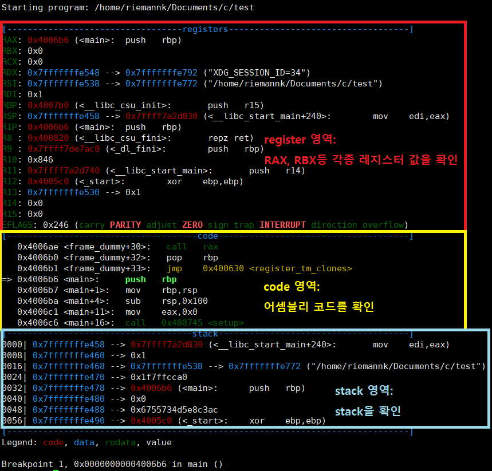This screenshot has height=471, width=492.
Task: Click the 'Starting program' path line
Action: (128, 7)
